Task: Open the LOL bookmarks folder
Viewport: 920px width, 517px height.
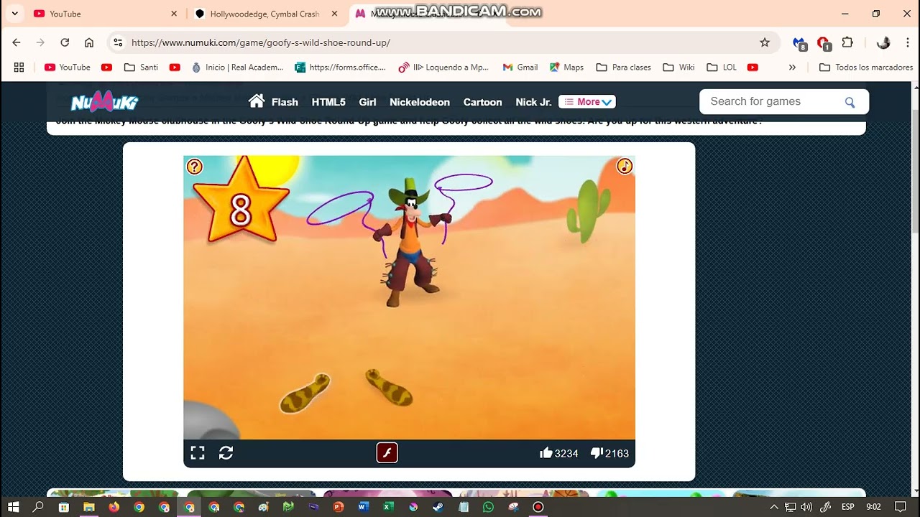Action: pos(722,67)
